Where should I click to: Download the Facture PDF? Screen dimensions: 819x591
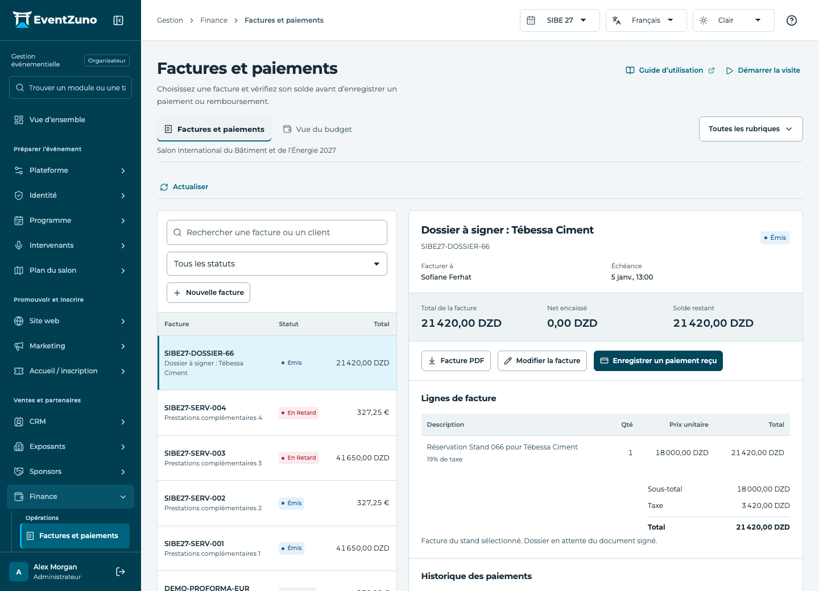coord(456,361)
